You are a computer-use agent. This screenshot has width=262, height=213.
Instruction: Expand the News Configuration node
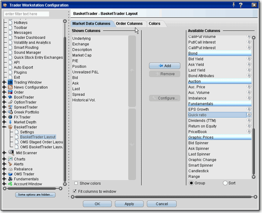click(x=4, y=87)
